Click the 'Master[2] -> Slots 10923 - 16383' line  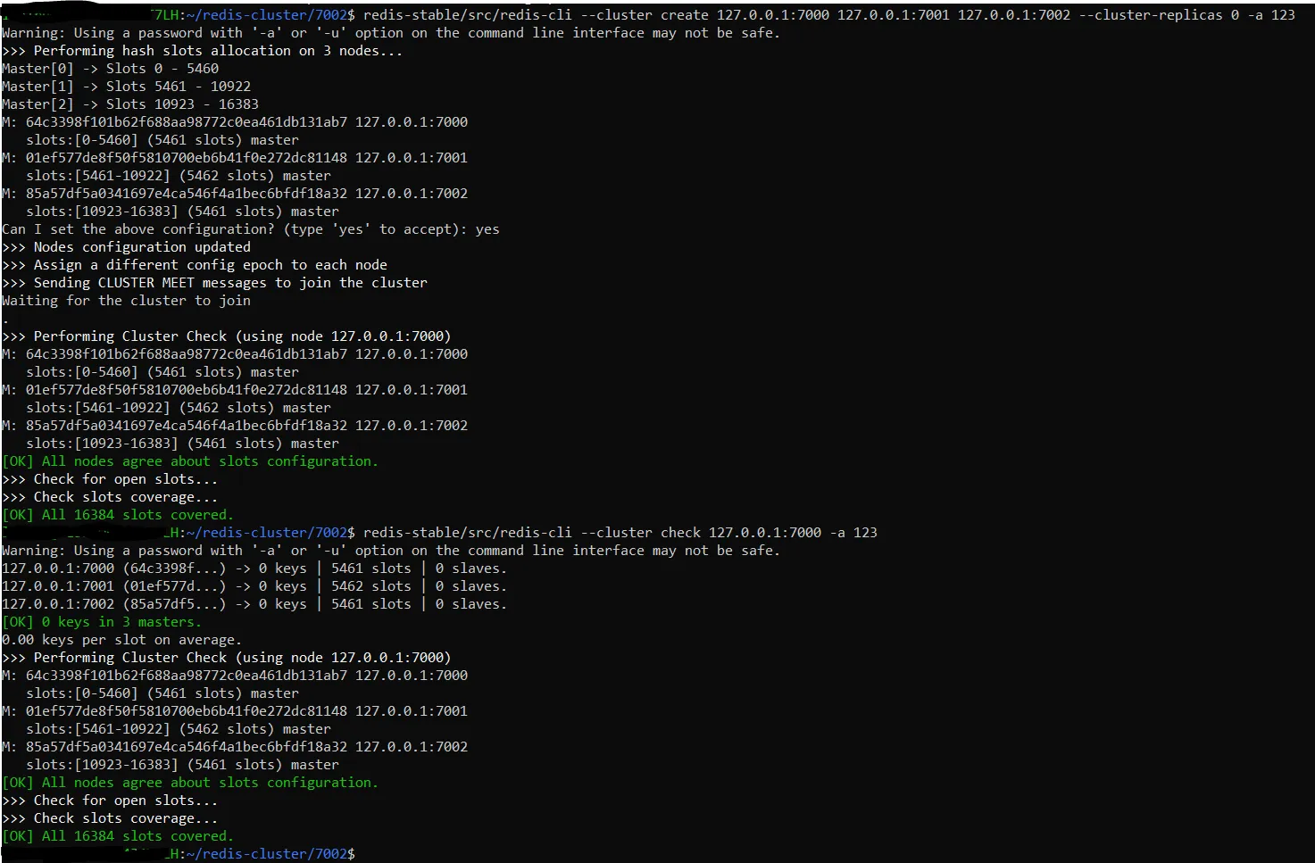click(130, 104)
